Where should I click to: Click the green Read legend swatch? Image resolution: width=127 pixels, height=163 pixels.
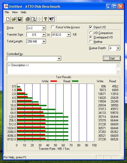tap(75, 81)
